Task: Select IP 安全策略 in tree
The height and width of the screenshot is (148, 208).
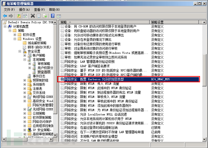Action: pyautogui.click(x=42, y=130)
